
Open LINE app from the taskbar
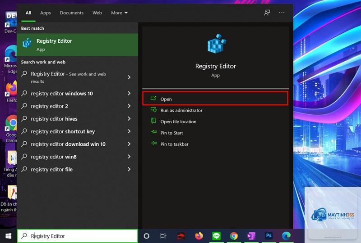tap(216, 236)
